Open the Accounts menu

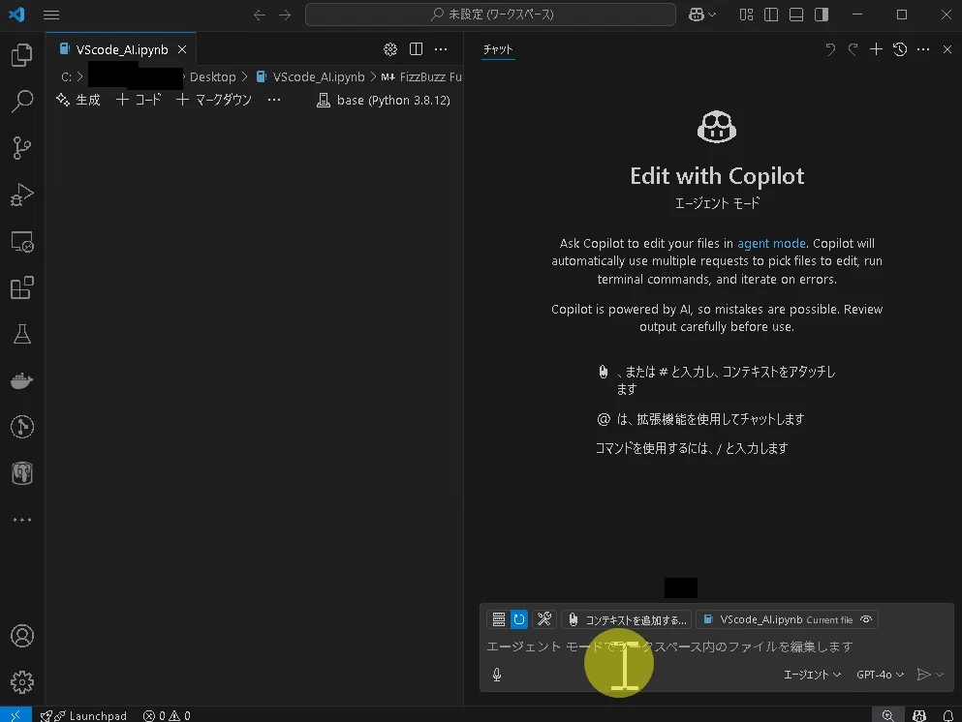[22, 636]
